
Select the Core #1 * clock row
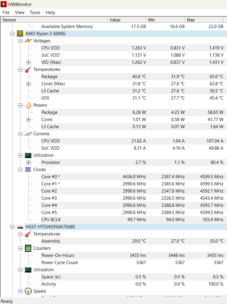[x=133, y=184]
